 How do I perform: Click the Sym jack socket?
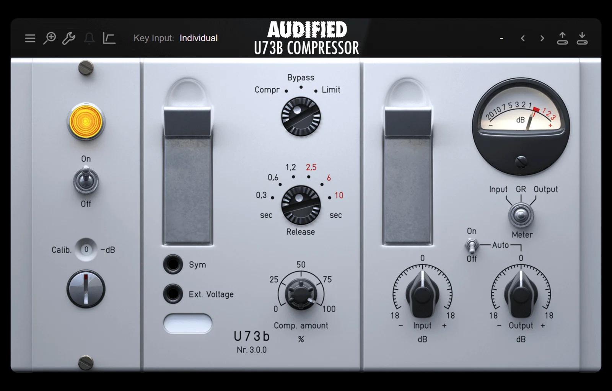[173, 264]
